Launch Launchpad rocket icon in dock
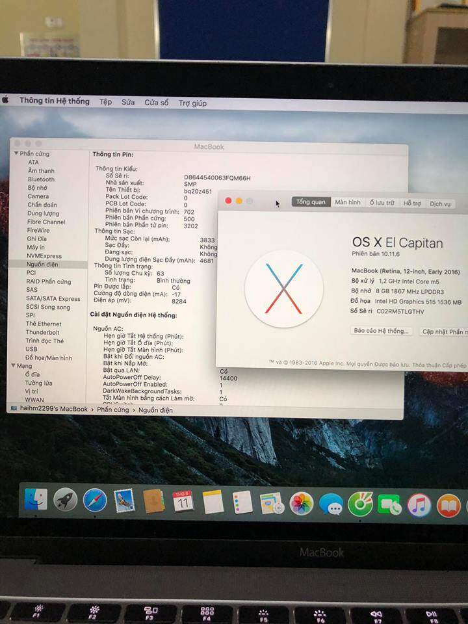 pos(66,500)
